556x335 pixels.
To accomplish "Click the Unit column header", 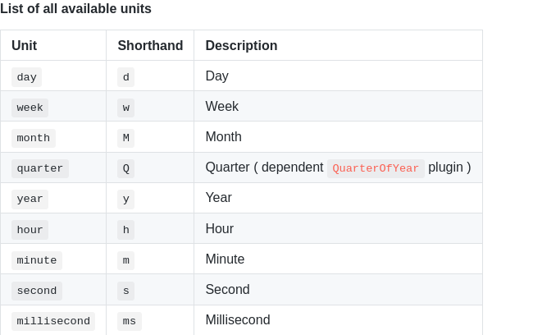I will (x=25, y=46).
